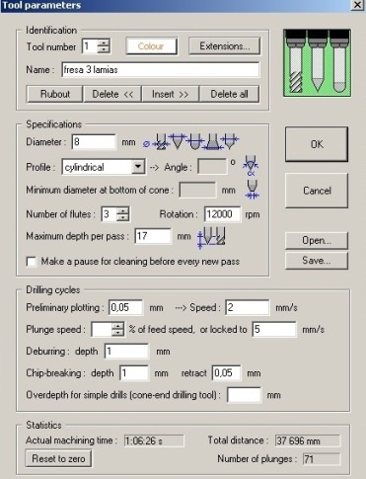Click the Insert >> button
This screenshot has height=479, width=366.
coord(170,94)
